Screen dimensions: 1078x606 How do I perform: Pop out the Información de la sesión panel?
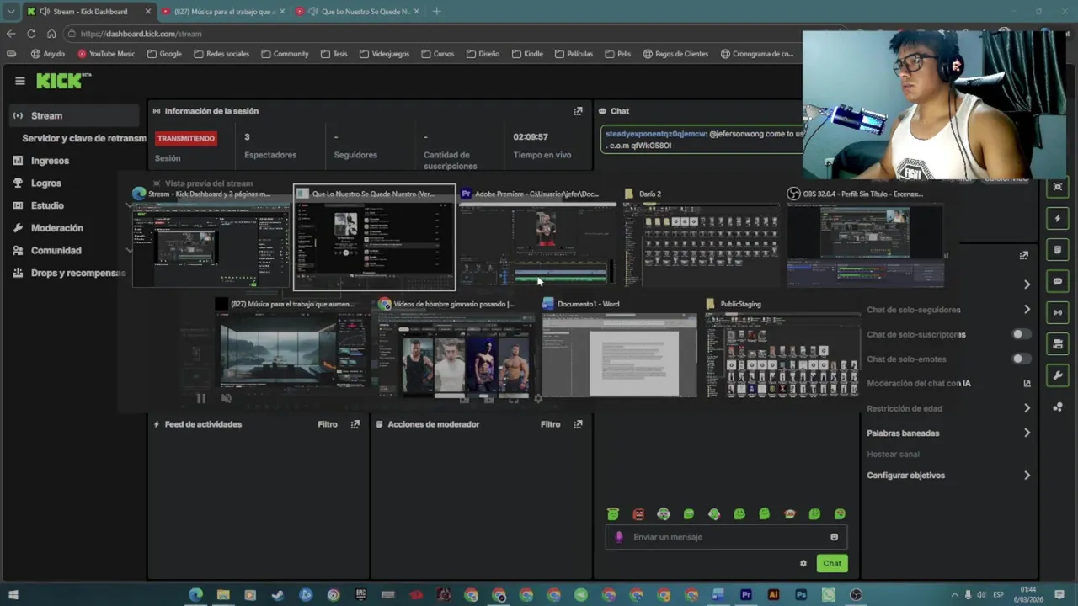tap(578, 111)
